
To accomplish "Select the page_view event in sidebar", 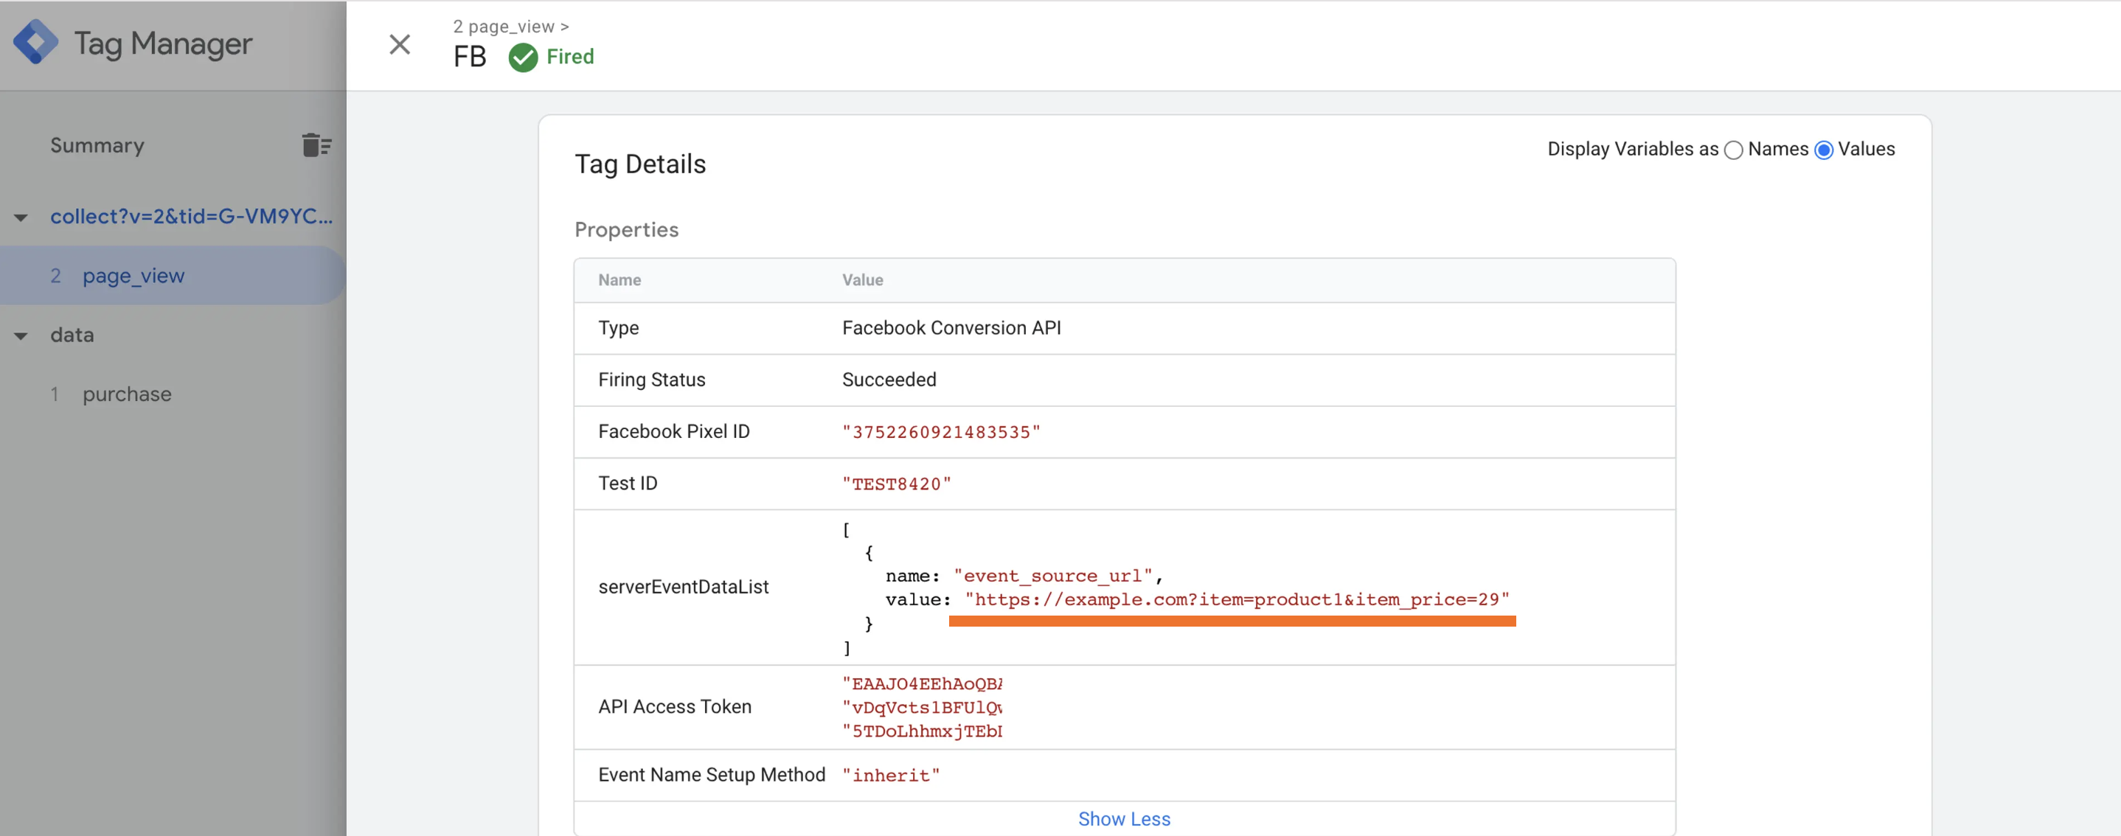I will pos(173,276).
